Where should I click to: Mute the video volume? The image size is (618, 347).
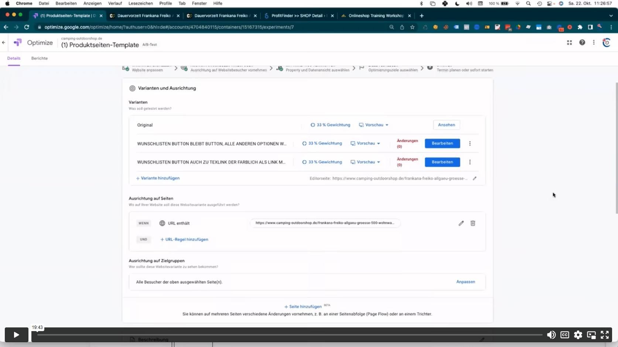551,335
